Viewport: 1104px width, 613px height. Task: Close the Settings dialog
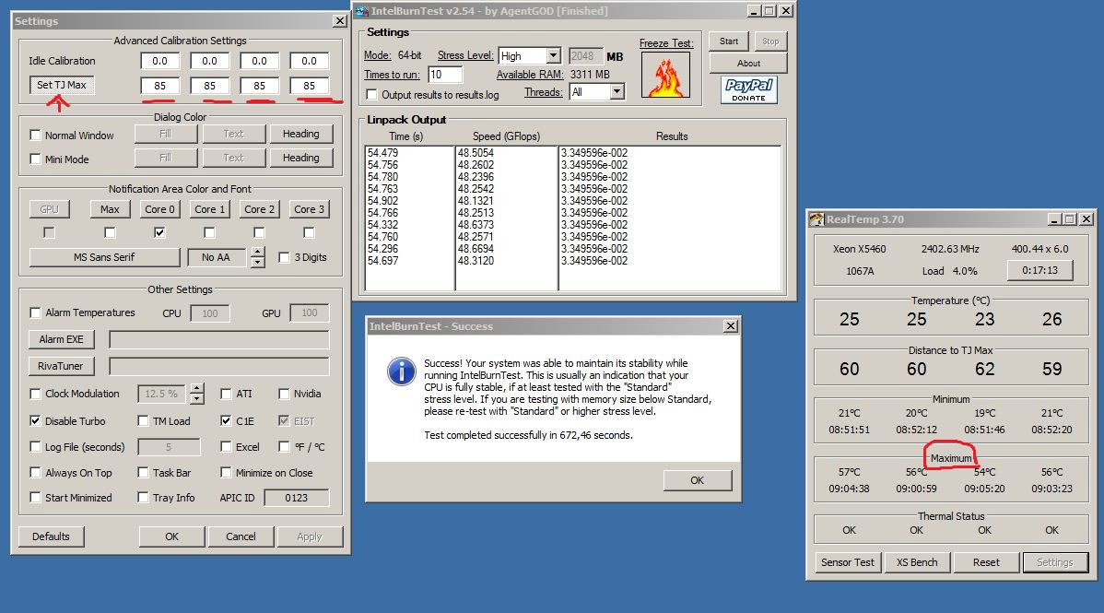pyautogui.click(x=339, y=21)
